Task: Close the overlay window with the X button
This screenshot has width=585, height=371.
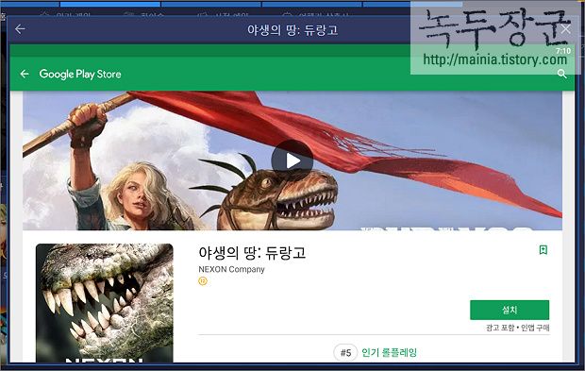Action: [565, 29]
